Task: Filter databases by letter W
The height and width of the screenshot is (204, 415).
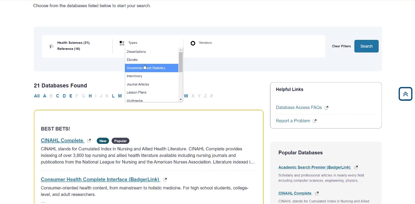Action: (x=186, y=96)
